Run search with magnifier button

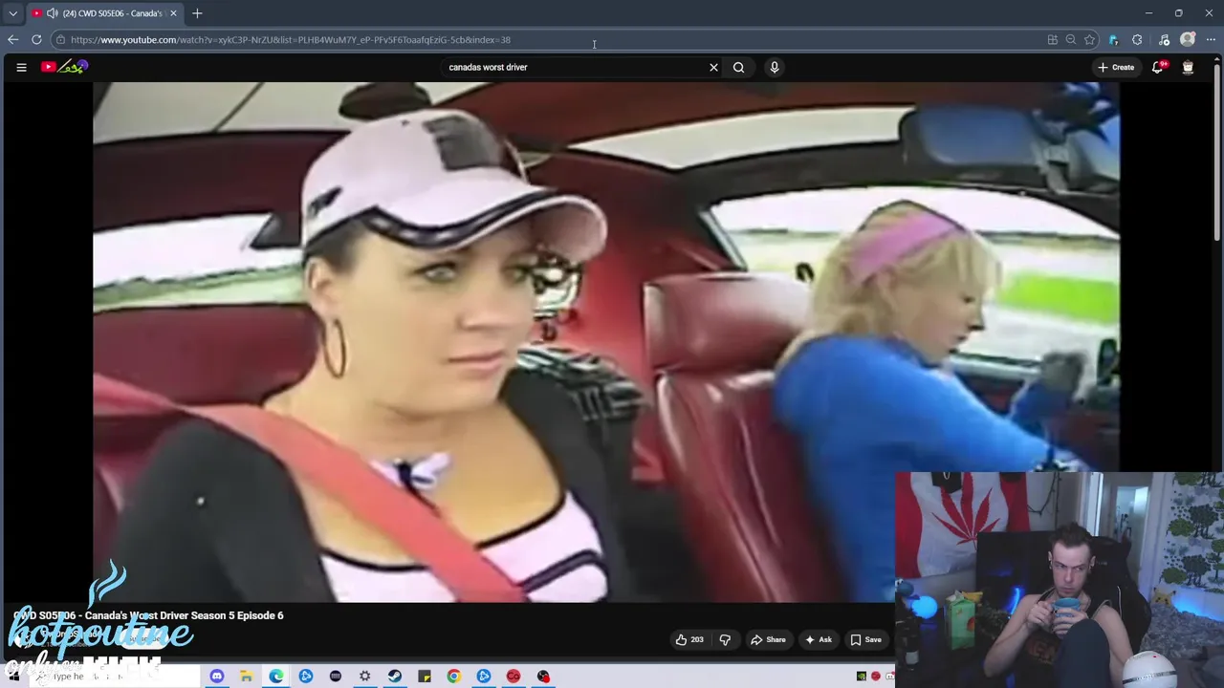738,67
